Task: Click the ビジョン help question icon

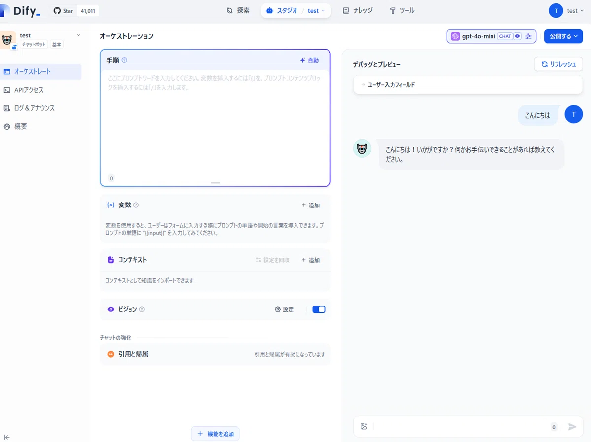Action: 142,309
